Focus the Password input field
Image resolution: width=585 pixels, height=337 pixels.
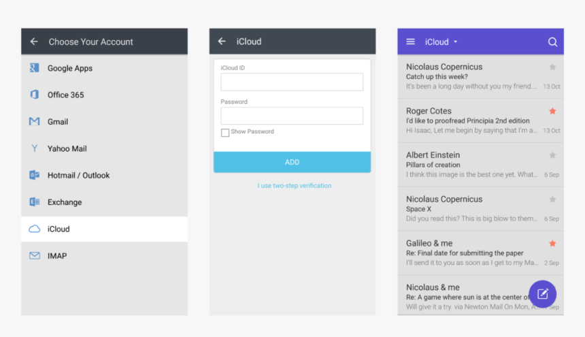(x=292, y=116)
